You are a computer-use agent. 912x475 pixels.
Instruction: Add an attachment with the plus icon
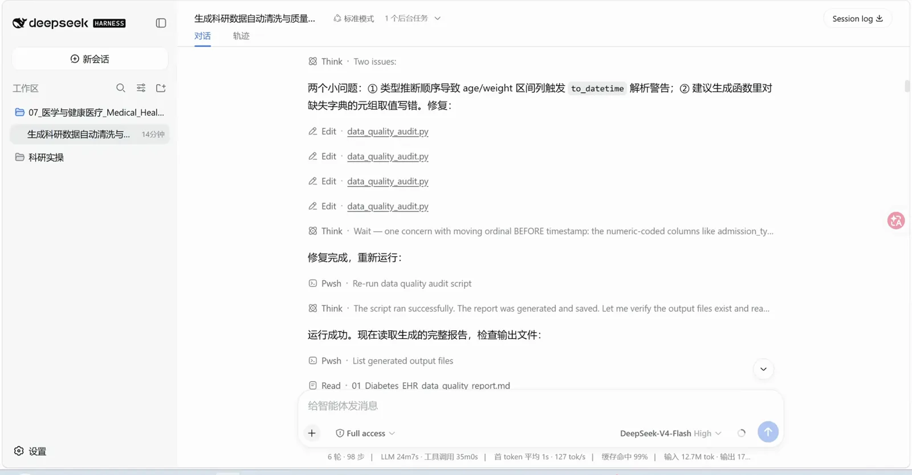click(312, 433)
